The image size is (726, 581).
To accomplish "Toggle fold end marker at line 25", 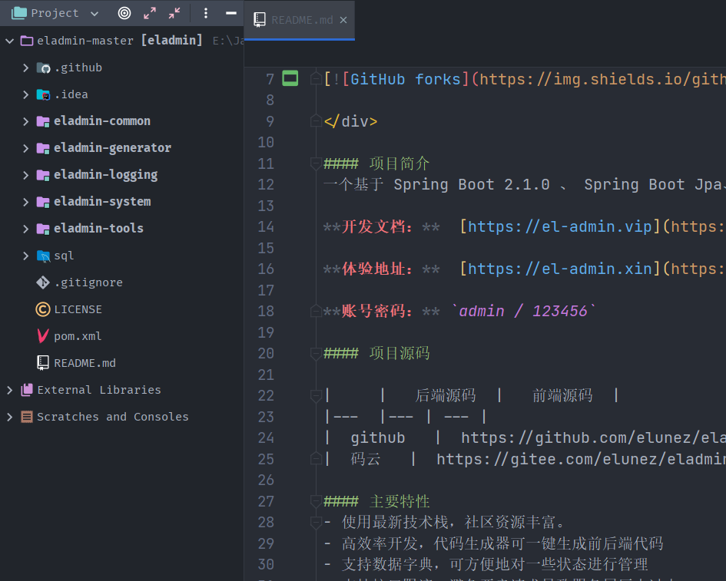I will click(x=316, y=459).
